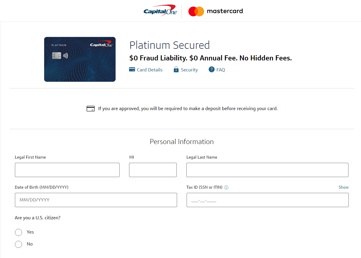Click the Capital One logo in header
The width and height of the screenshot is (361, 258).
(160, 11)
